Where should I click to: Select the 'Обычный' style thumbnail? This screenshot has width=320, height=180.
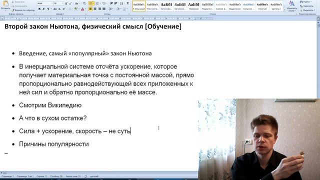139,6
